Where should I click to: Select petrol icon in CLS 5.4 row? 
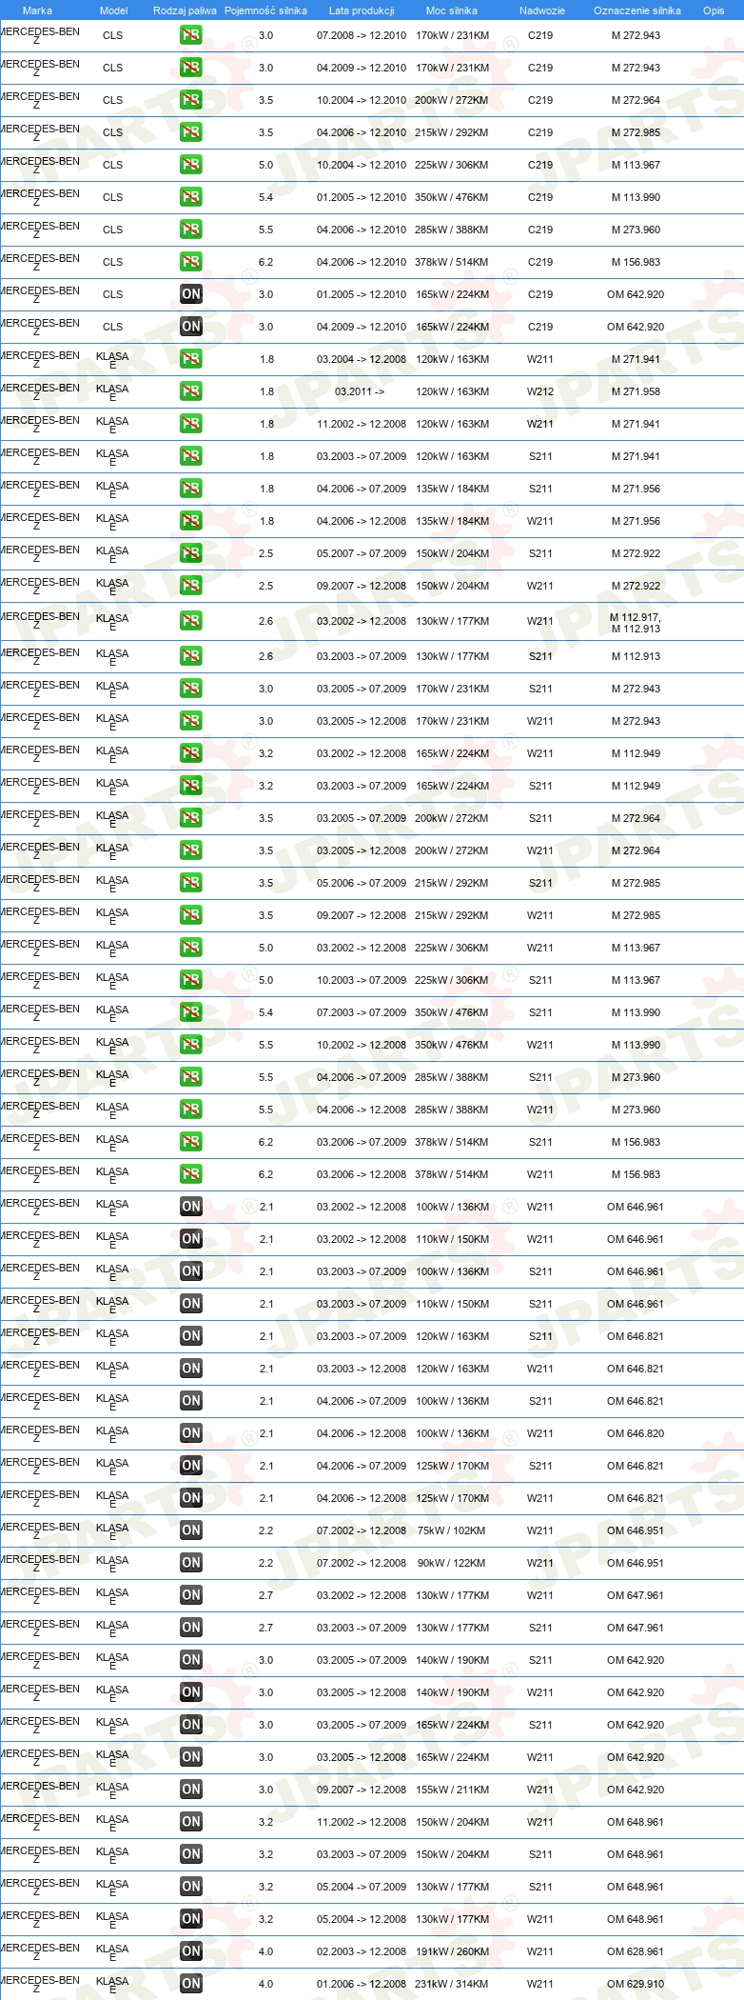191,197
